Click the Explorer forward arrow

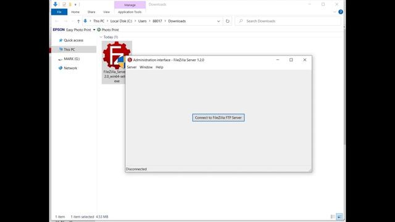(65, 21)
